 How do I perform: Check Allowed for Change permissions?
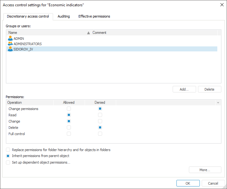click(69, 109)
